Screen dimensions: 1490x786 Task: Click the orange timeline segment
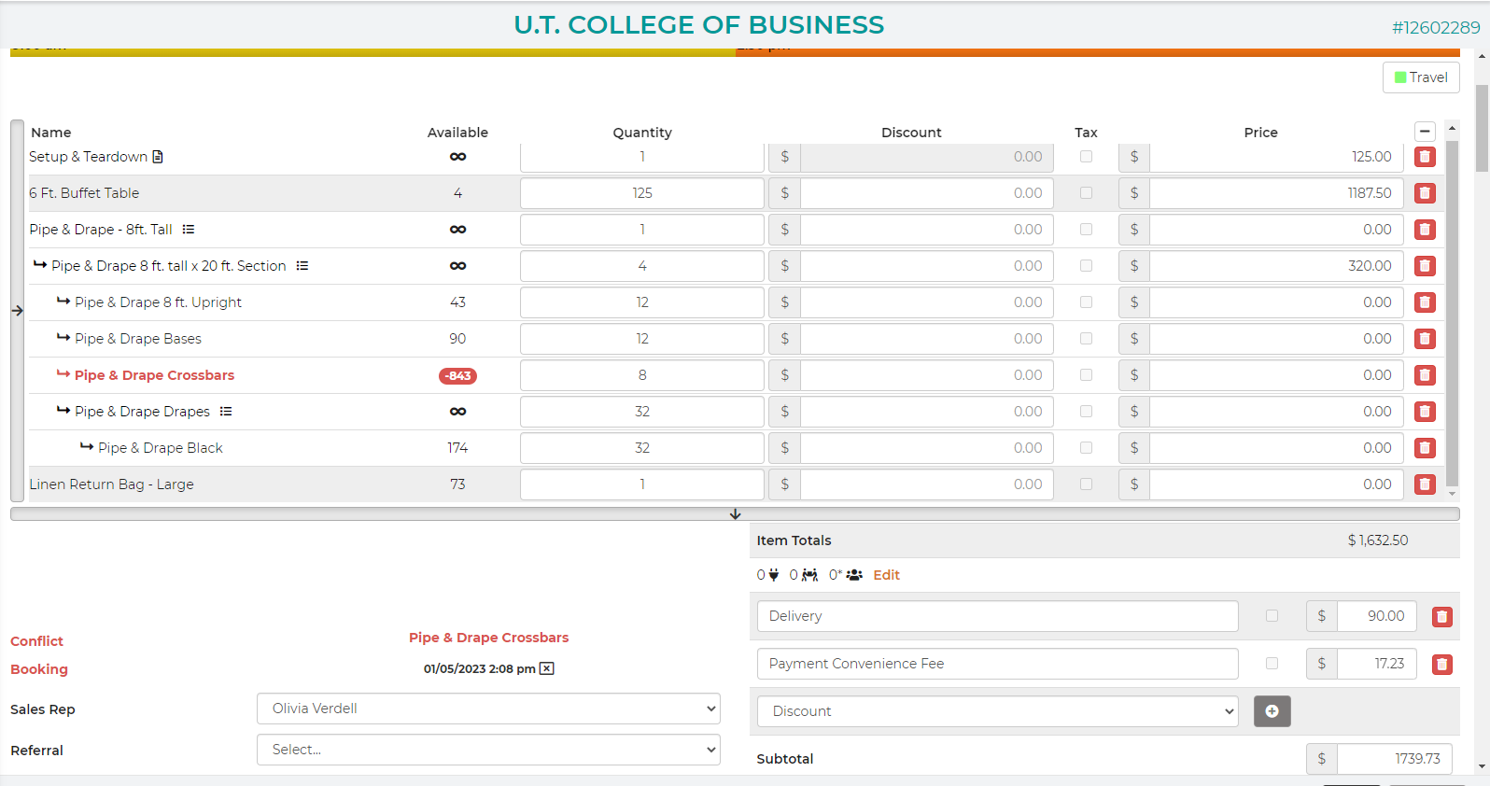click(x=1098, y=52)
